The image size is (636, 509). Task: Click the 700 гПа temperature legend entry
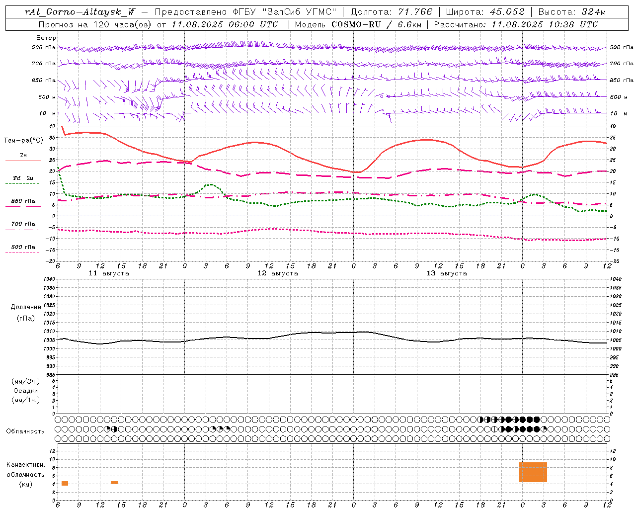(x=23, y=224)
